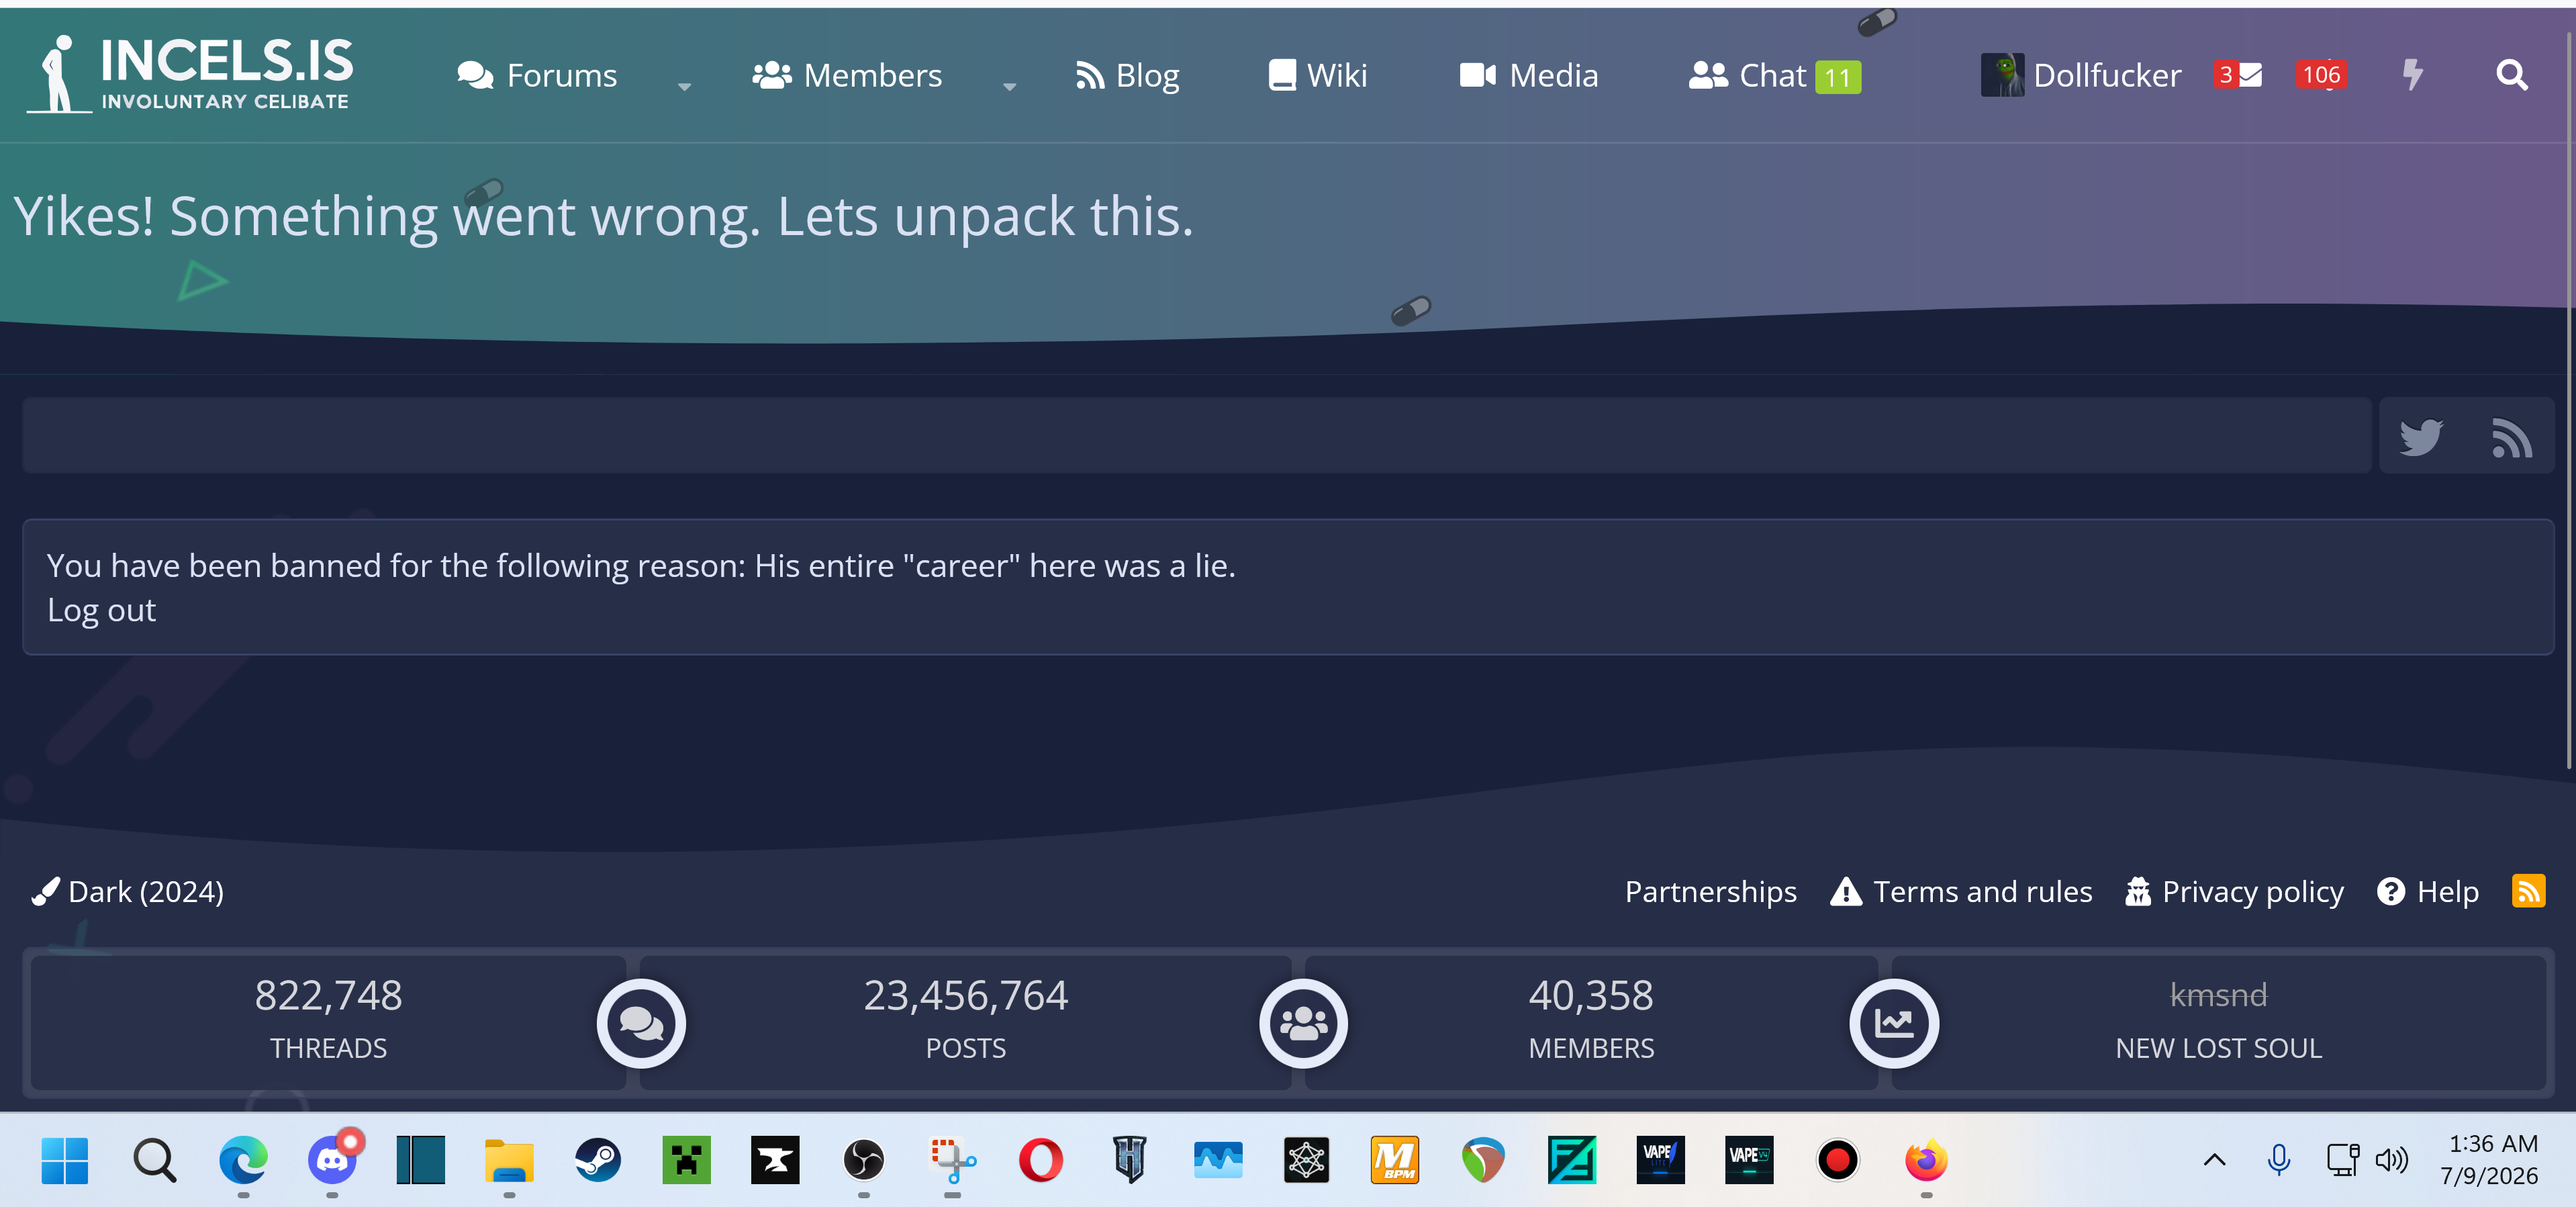Open the Terms and rules link
2576x1207 pixels.
pyautogui.click(x=1961, y=891)
